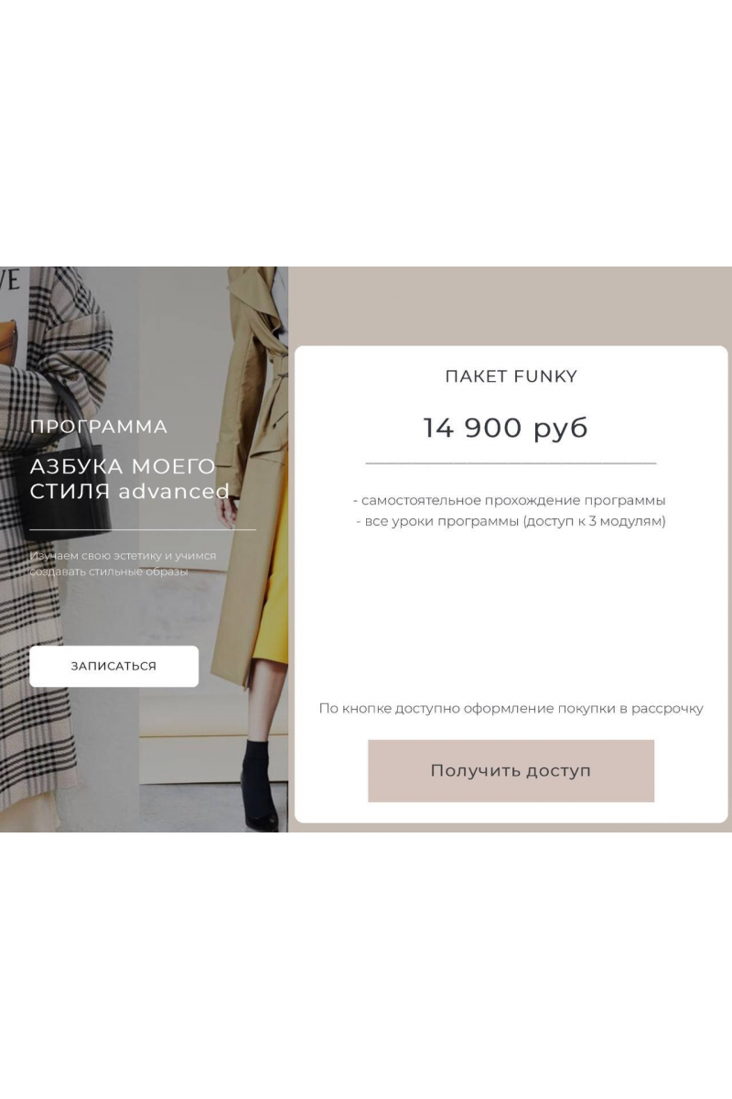The width and height of the screenshot is (732, 1099).
Task: Click the все уроки программы line
Action: click(511, 521)
